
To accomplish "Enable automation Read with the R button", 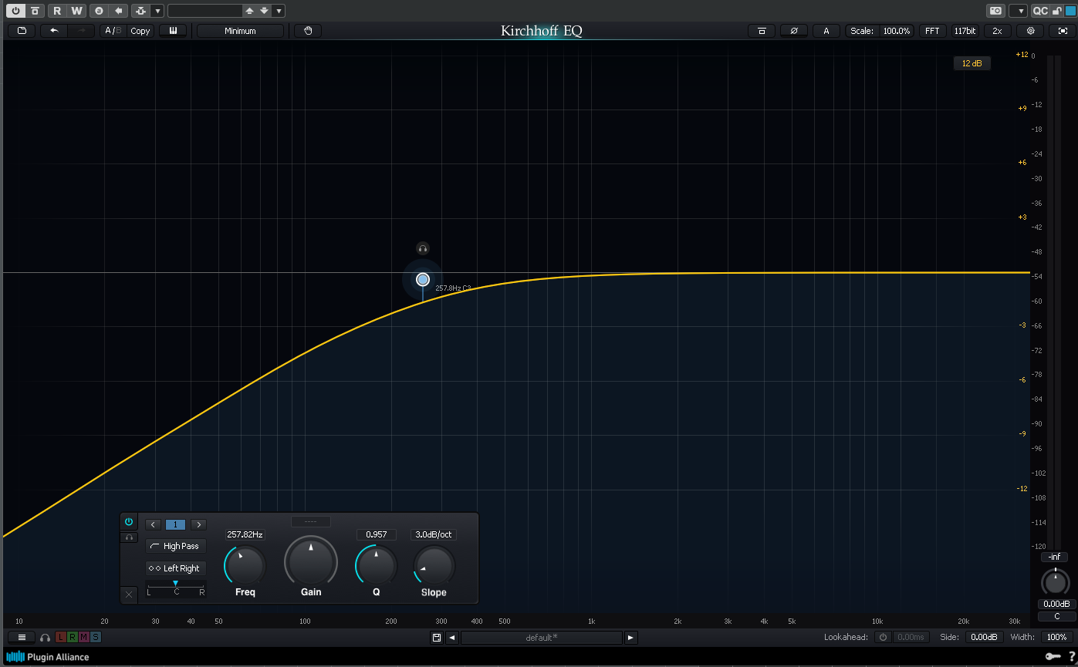I will (57, 11).
